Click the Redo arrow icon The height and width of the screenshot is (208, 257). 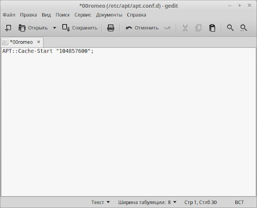pos(167,28)
